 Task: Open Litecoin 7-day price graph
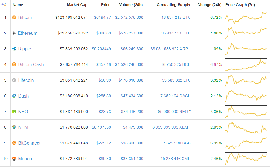click(x=246, y=80)
